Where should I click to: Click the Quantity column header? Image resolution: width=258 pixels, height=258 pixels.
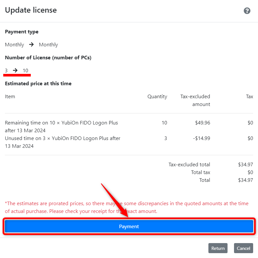(x=157, y=96)
